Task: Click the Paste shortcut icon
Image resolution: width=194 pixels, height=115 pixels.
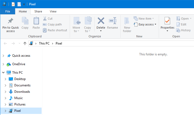Action: (45, 30)
